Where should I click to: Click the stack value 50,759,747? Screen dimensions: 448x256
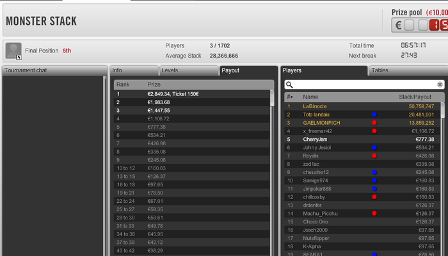(421, 106)
